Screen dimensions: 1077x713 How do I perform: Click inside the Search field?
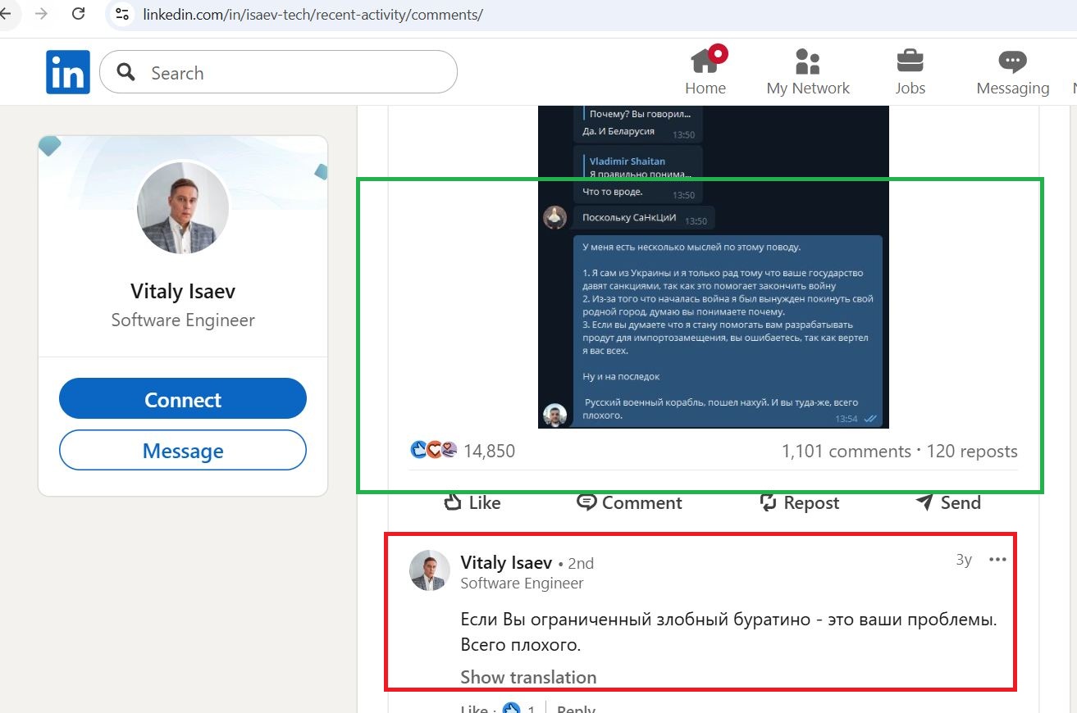[279, 72]
